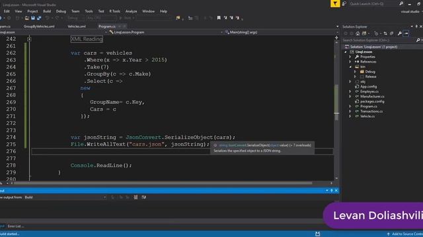
Task: Open the LinqLesson.Program class dropdown
Action: (x=165, y=32)
